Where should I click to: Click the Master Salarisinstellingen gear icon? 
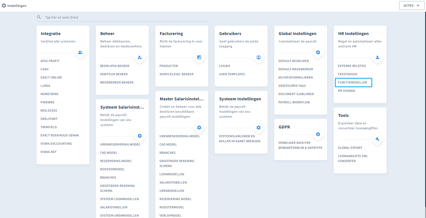click(x=199, y=128)
